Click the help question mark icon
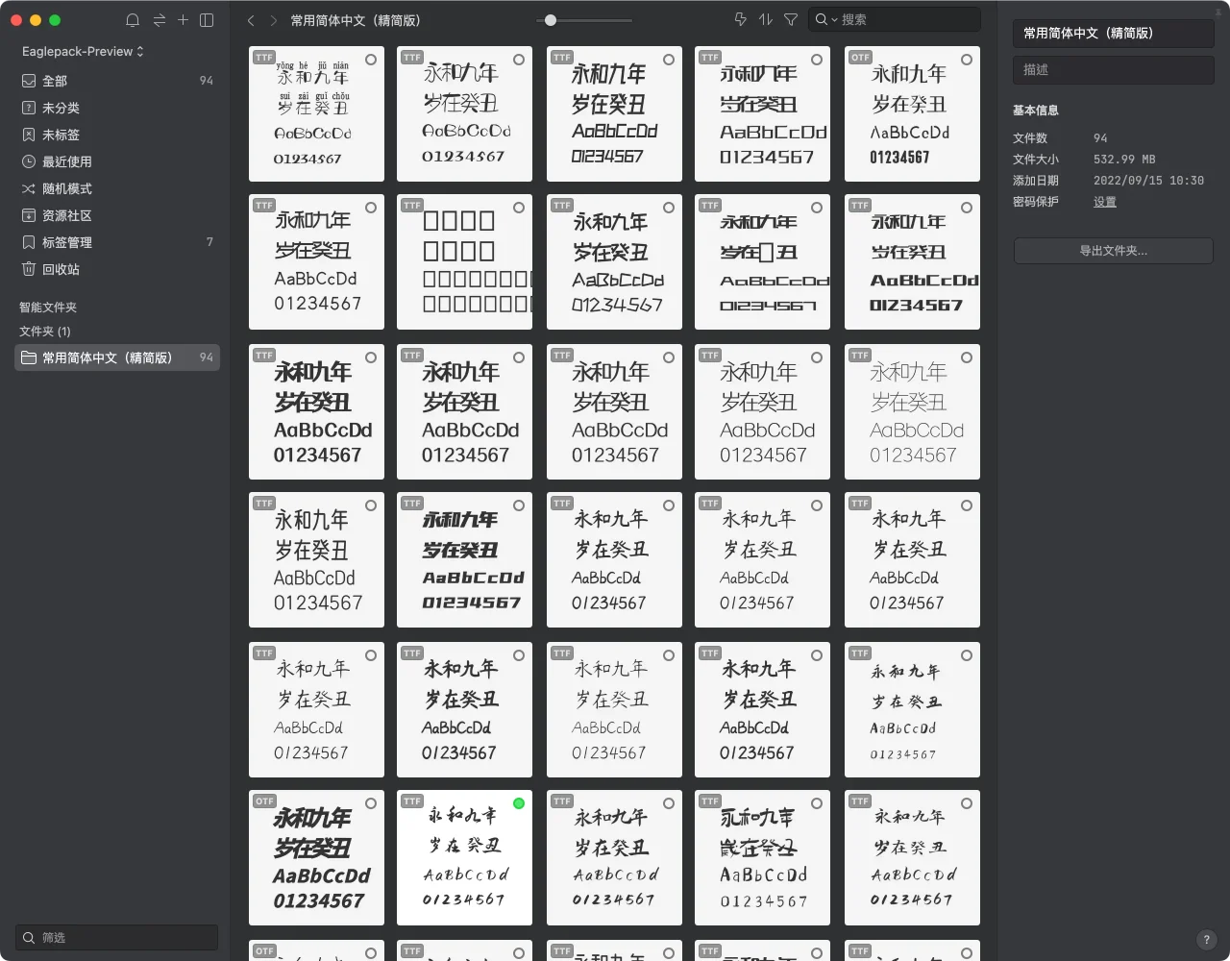 click(1206, 940)
